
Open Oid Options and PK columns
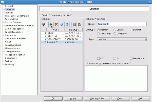click(x=20, y=26)
